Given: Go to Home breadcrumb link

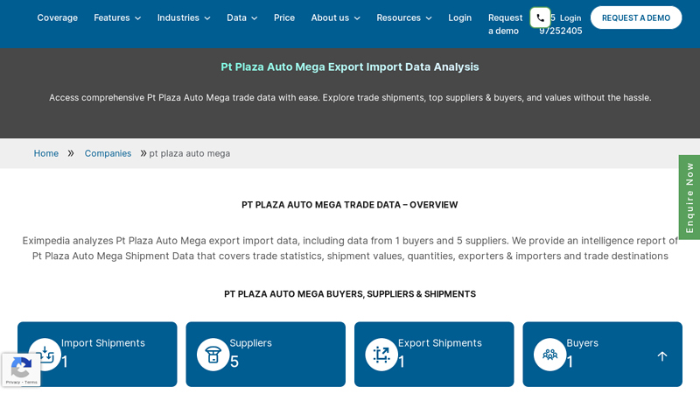Looking at the screenshot, I should pyautogui.click(x=46, y=153).
